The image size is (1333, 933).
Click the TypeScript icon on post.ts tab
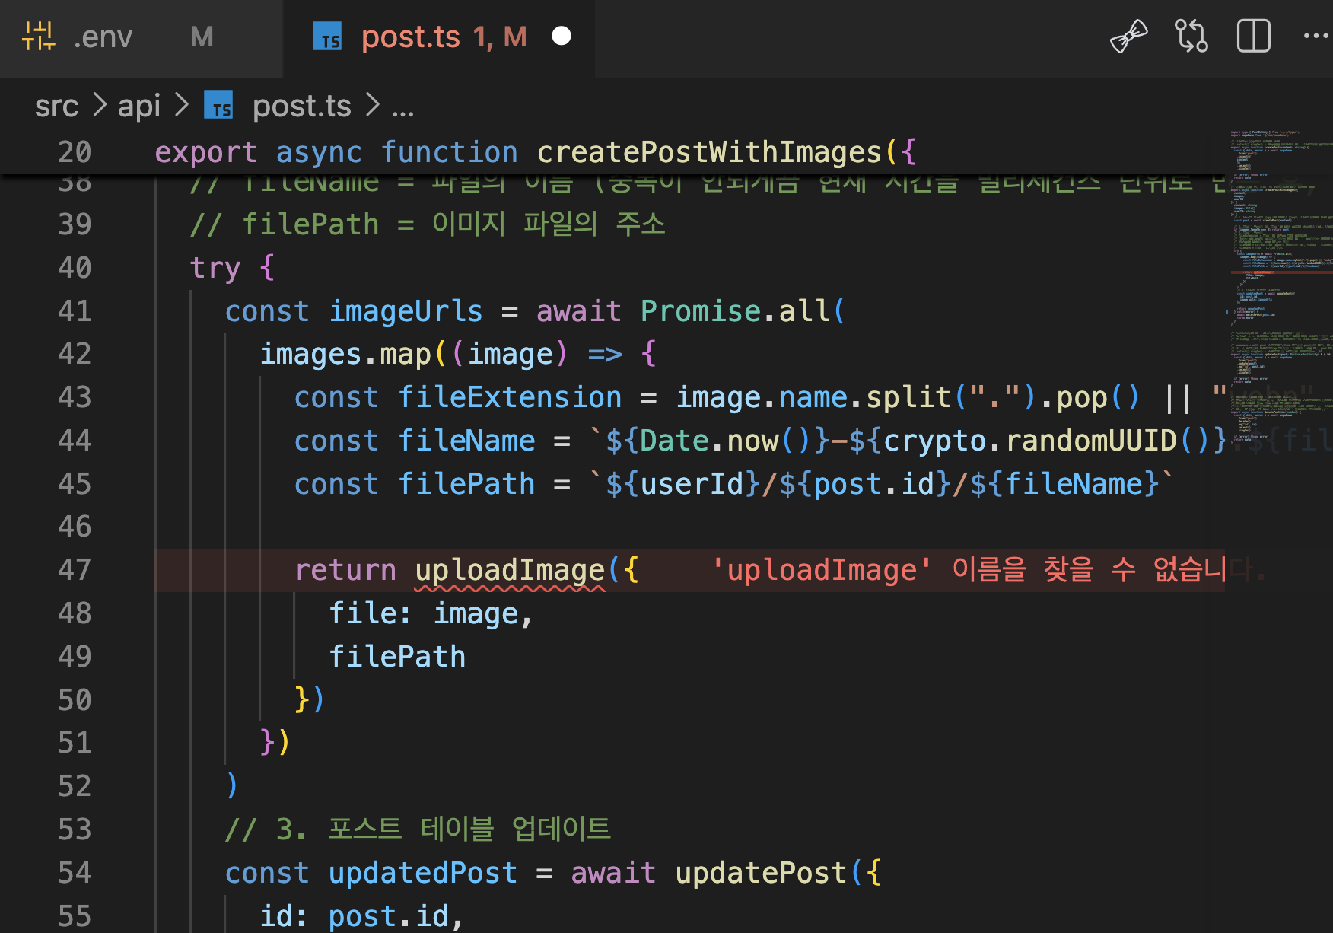(328, 37)
